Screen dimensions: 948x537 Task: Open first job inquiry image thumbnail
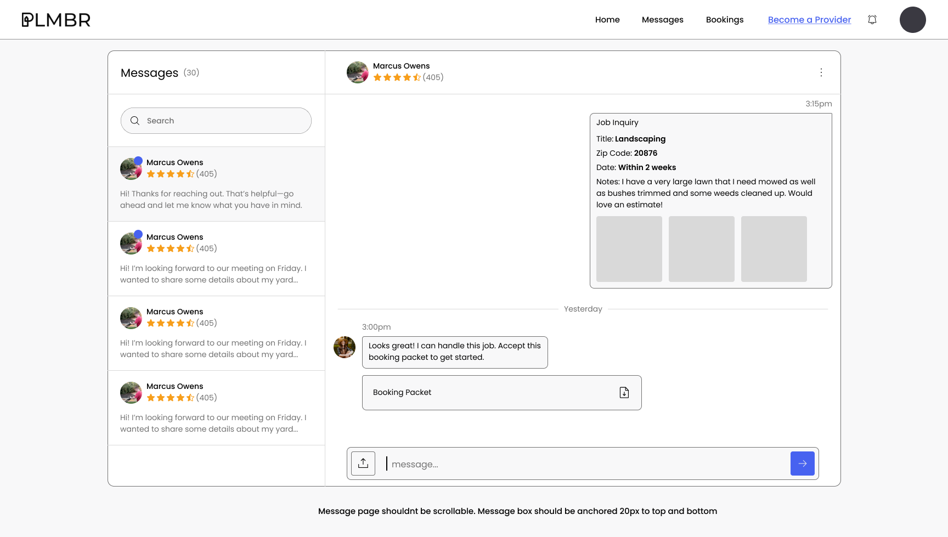629,249
